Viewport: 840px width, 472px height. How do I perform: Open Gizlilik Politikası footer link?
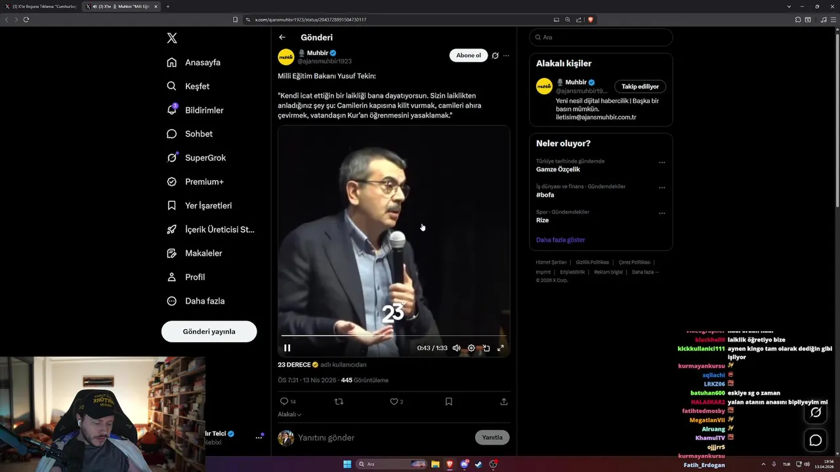coord(593,262)
